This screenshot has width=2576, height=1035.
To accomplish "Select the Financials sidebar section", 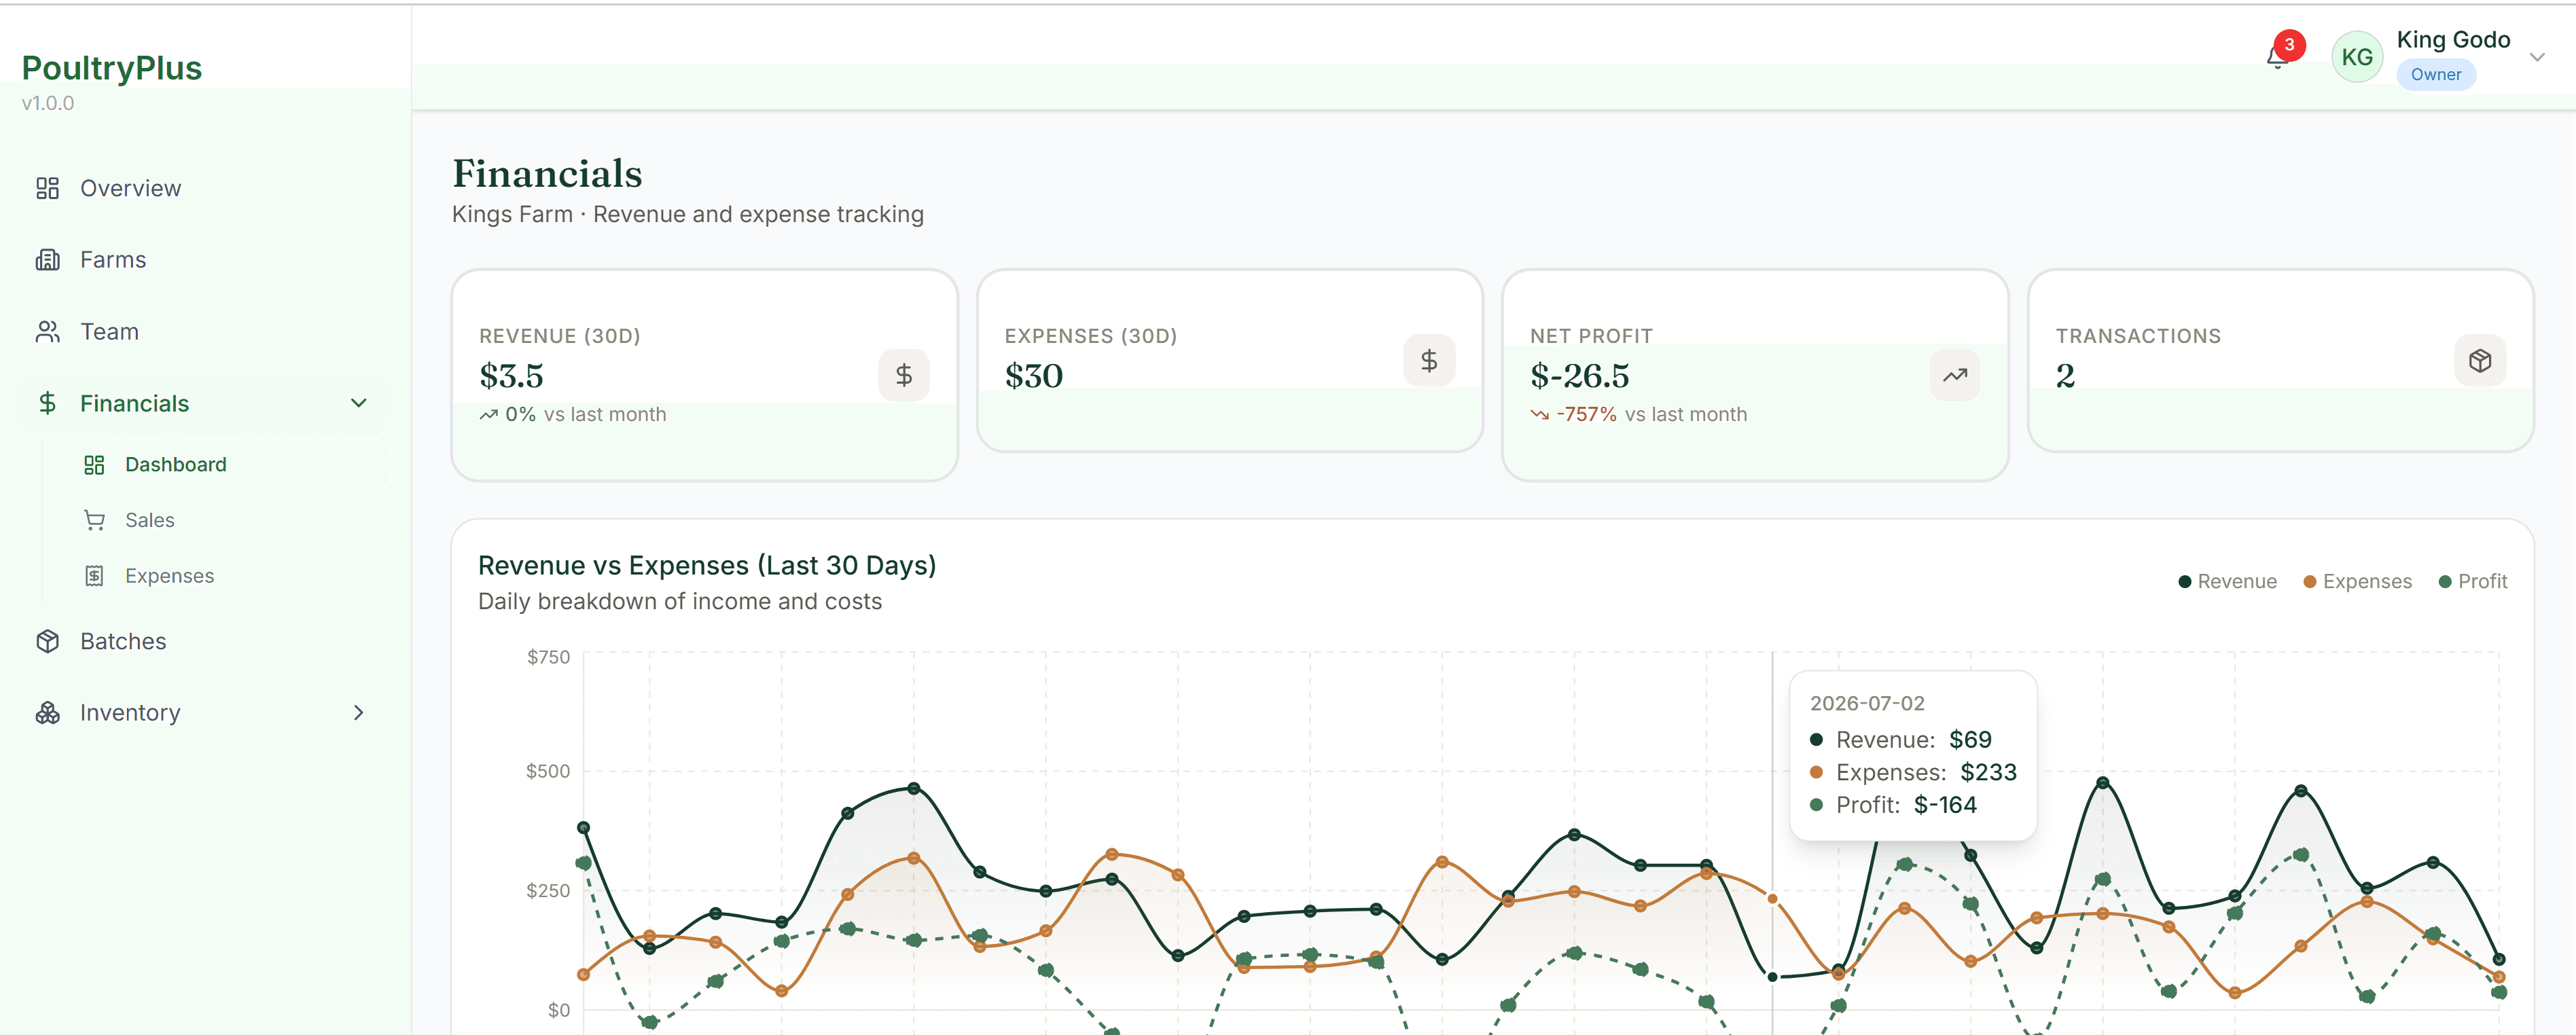I will tap(204, 403).
